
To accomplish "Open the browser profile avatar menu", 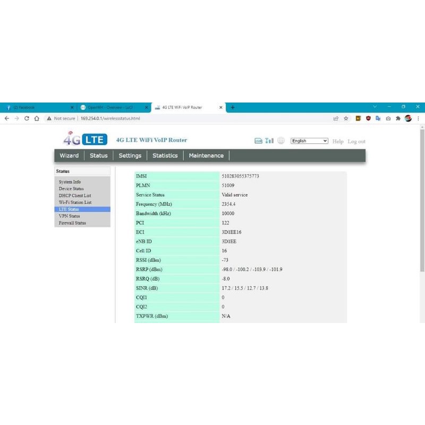I will pyautogui.click(x=408, y=118).
